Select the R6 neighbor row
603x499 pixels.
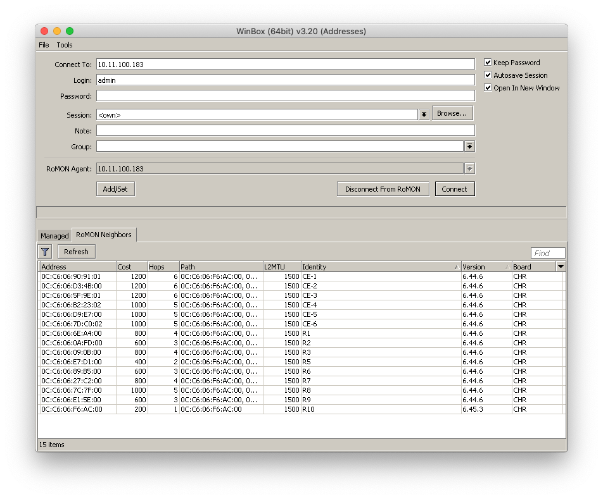pyautogui.click(x=301, y=371)
